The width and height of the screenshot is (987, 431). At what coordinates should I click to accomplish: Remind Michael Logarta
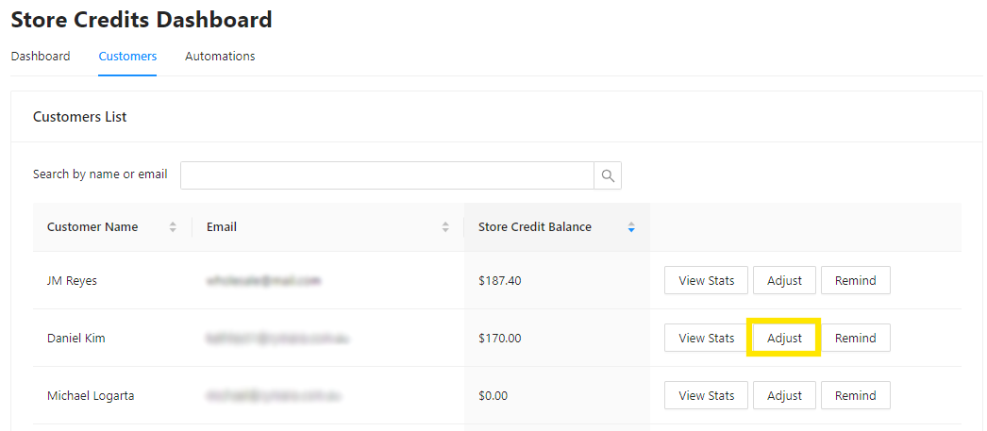coord(856,395)
